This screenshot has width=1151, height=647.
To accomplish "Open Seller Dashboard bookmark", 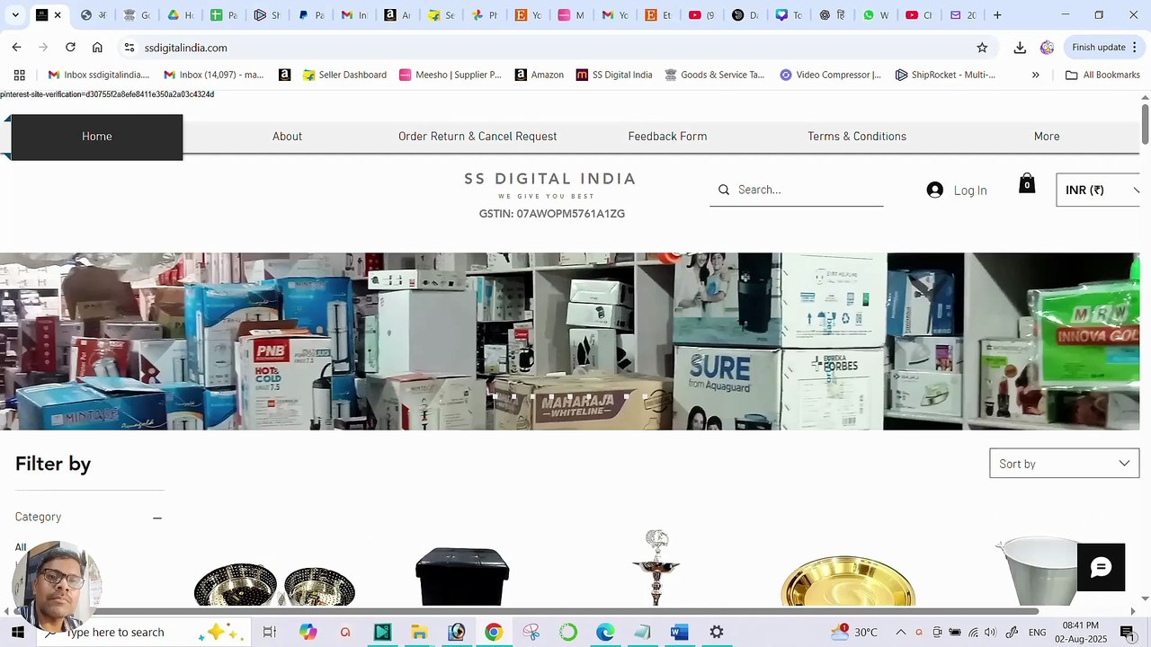I will (344, 75).
